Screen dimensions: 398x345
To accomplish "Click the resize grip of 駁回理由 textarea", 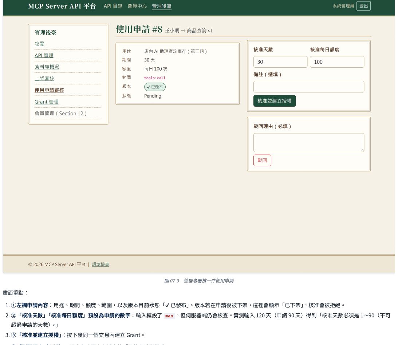I will coord(362,150).
